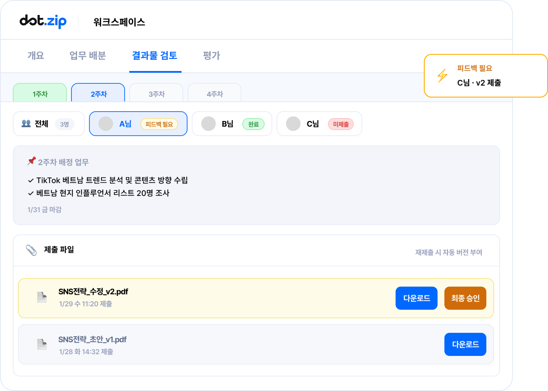Image resolution: width=548 pixels, height=391 pixels.
Task: Click the 워크스페이스 header title
Action: tap(119, 22)
